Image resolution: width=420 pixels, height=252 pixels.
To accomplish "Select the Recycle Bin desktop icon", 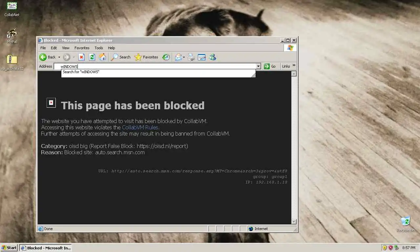I will [x=406, y=224].
